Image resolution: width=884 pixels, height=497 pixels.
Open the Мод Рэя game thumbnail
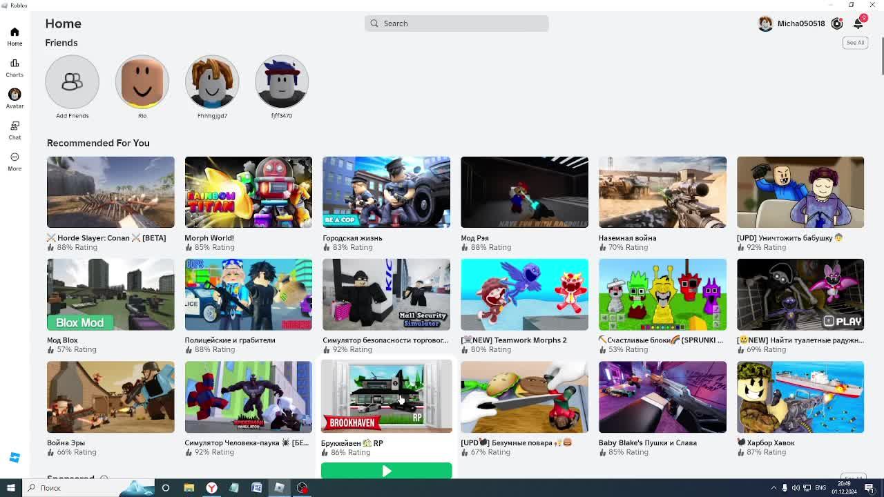coord(524,192)
